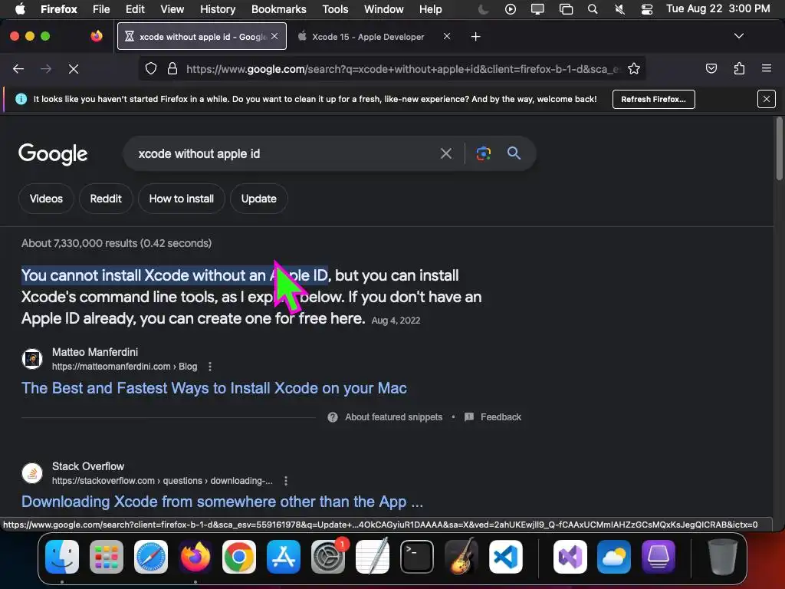785x589 pixels.
Task: Clear the Google search box text
Action: point(445,153)
